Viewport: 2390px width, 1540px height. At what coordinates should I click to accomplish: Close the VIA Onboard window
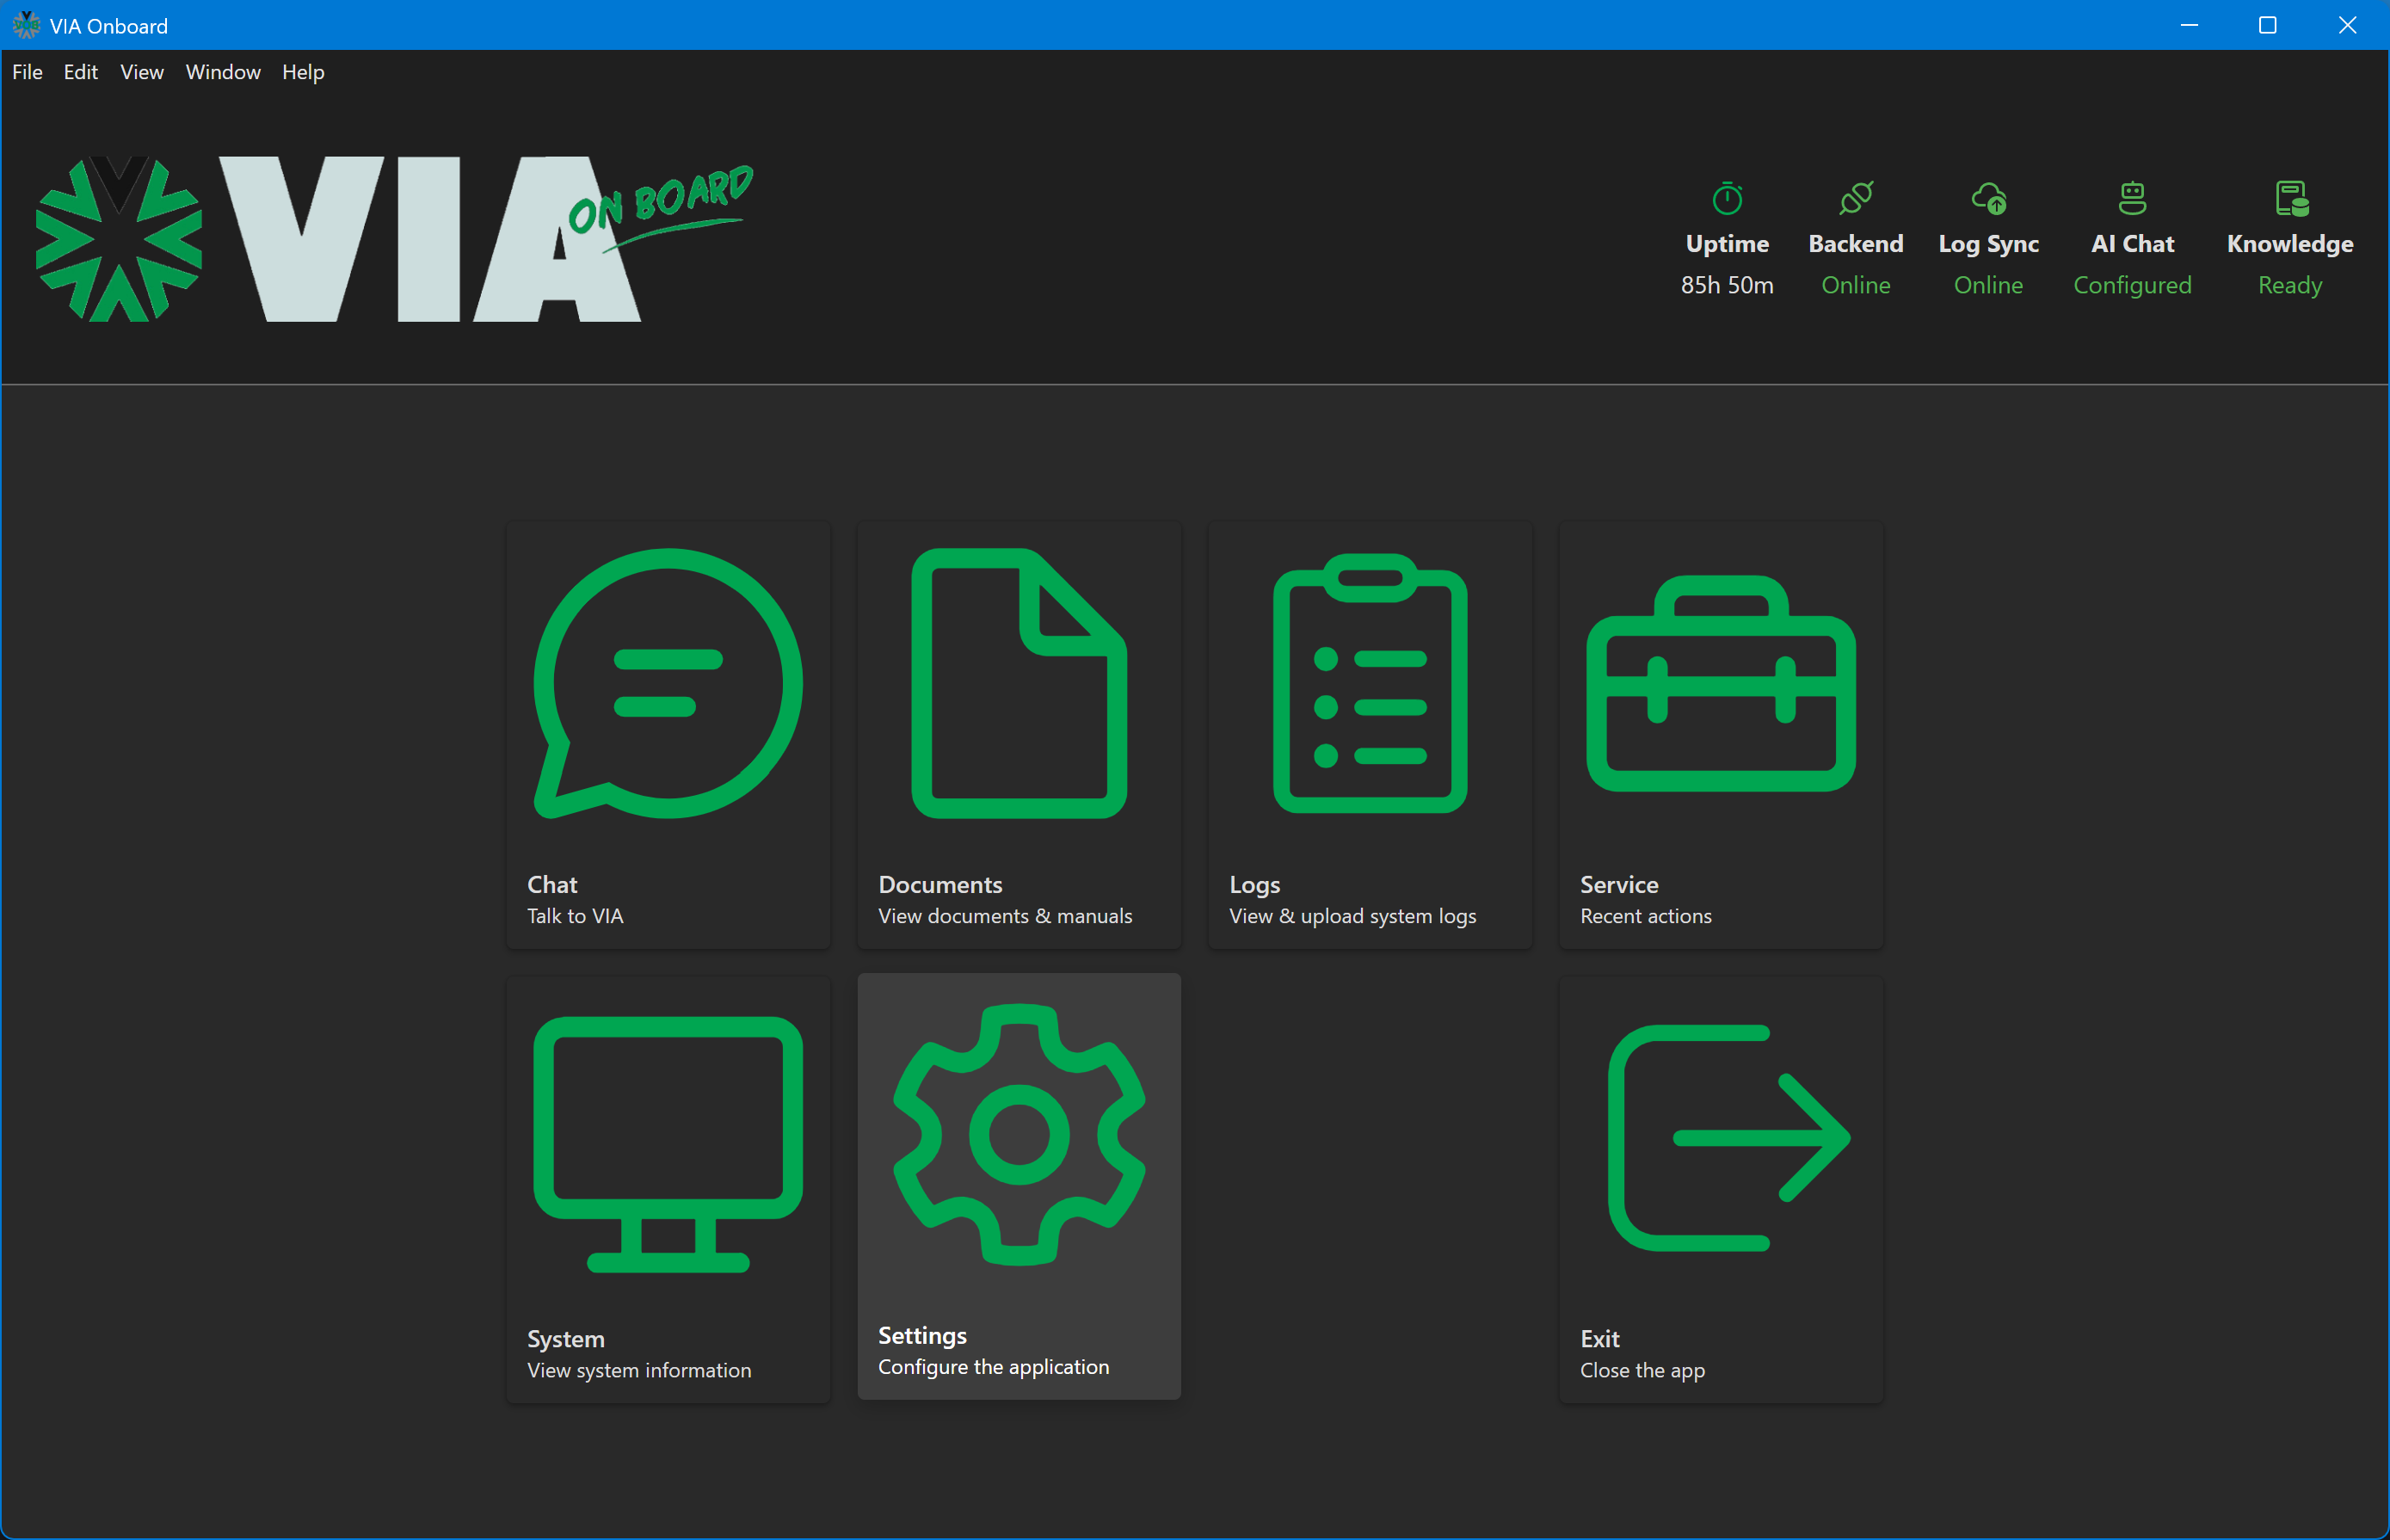(2347, 25)
